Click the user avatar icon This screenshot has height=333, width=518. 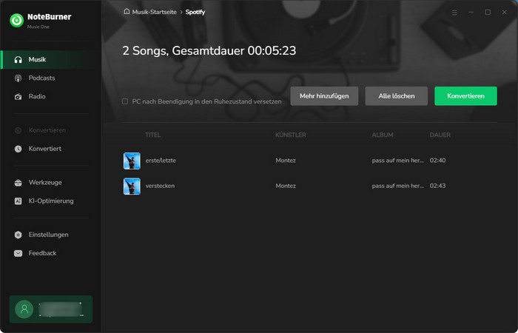click(24, 309)
